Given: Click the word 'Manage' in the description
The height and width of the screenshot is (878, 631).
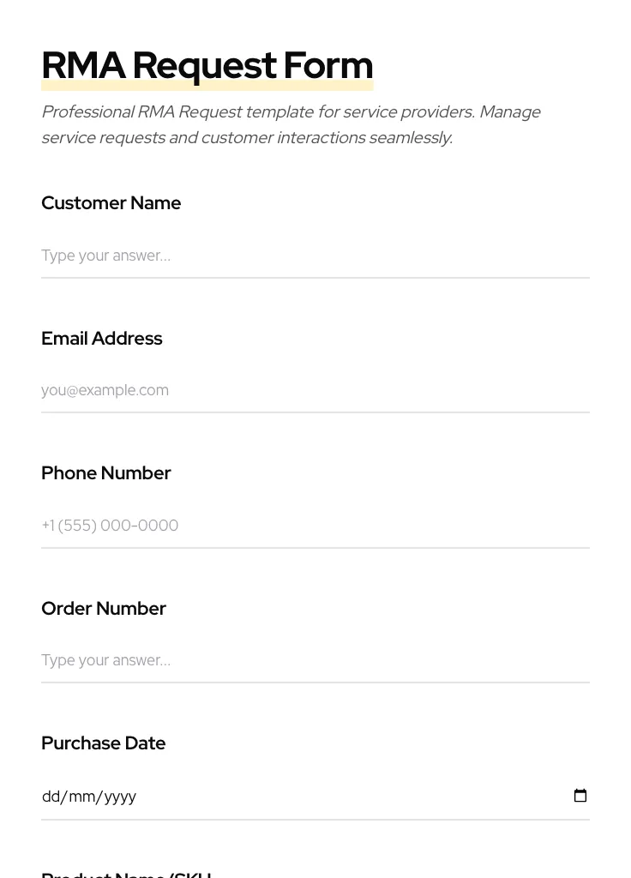Looking at the screenshot, I should [509, 112].
